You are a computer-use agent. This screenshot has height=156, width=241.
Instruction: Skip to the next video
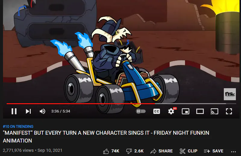click(28, 111)
